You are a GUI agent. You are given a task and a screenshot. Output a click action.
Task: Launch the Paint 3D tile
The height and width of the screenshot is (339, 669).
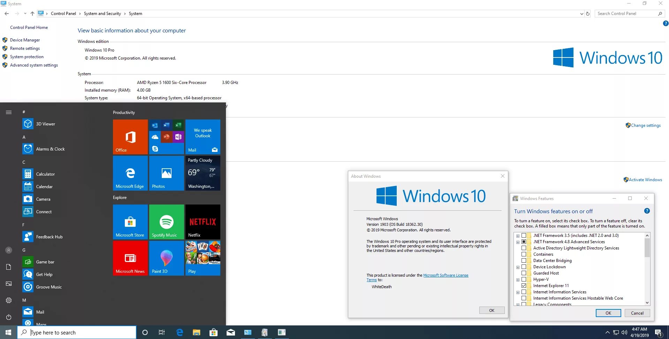(167, 258)
